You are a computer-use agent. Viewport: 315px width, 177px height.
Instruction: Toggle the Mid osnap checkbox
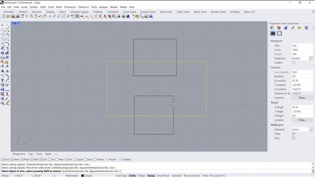(32, 159)
